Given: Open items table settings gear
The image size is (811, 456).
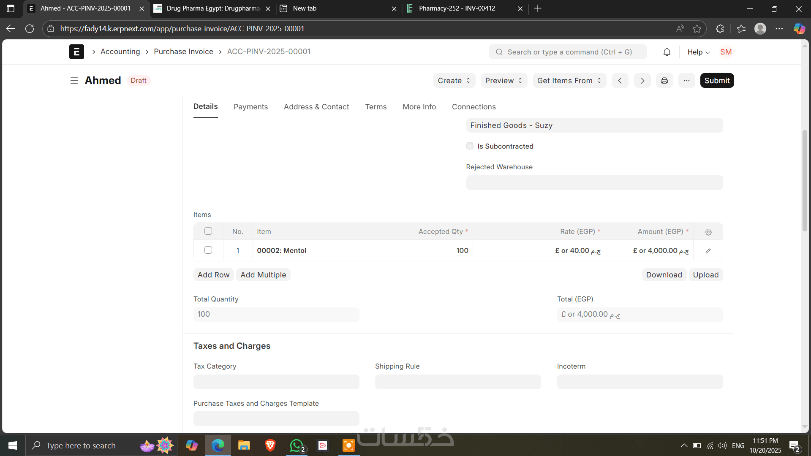Looking at the screenshot, I should [708, 232].
